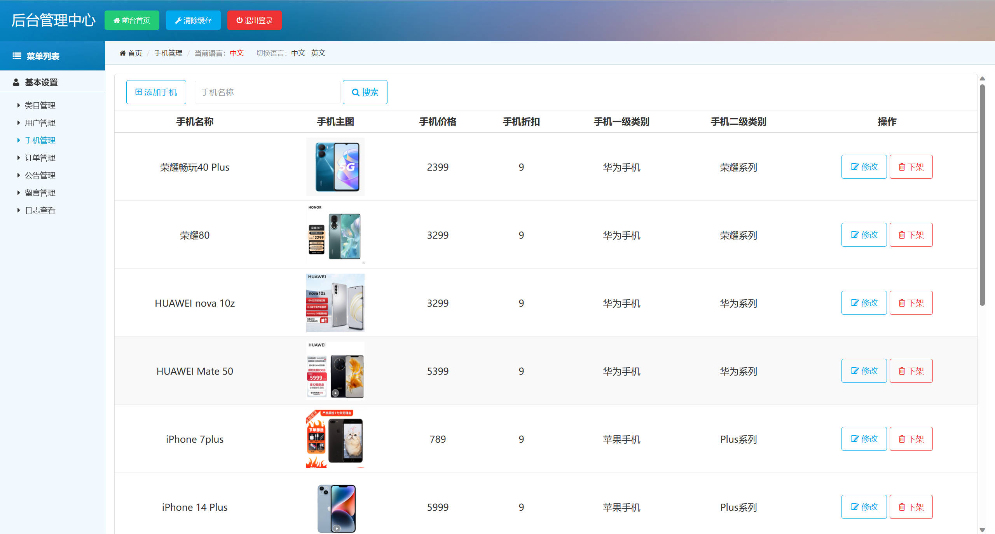
Task: Click the plus icon on 添加手机 button
Action: [x=138, y=92]
